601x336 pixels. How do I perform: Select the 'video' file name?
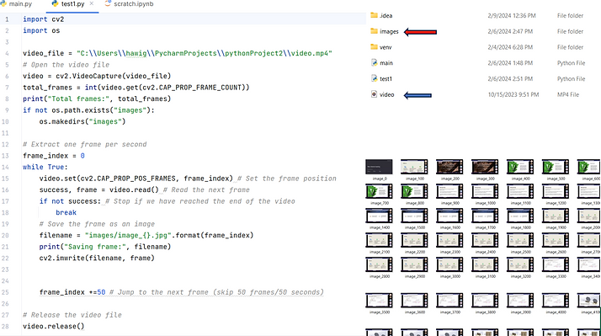point(386,94)
